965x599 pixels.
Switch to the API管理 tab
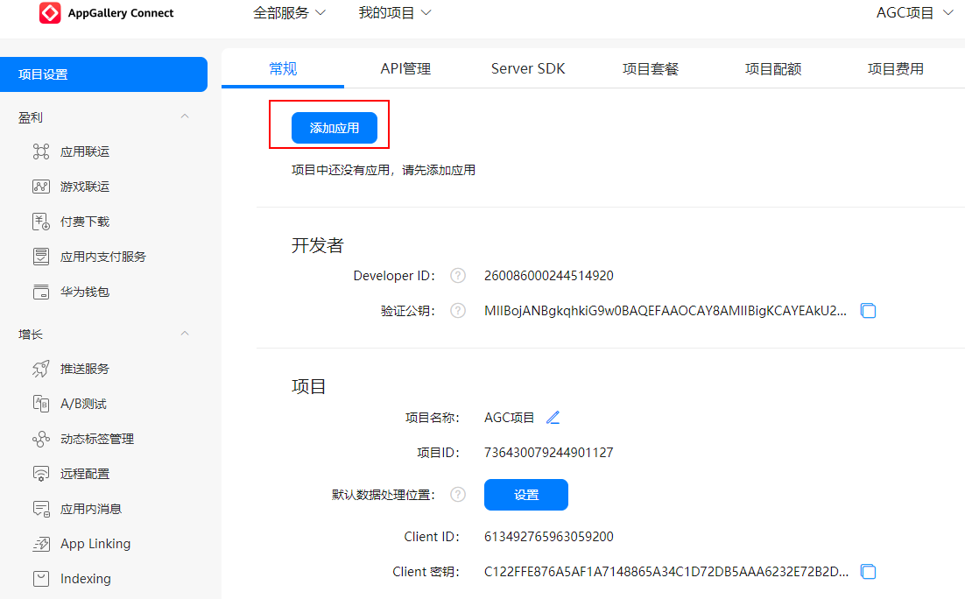(405, 69)
